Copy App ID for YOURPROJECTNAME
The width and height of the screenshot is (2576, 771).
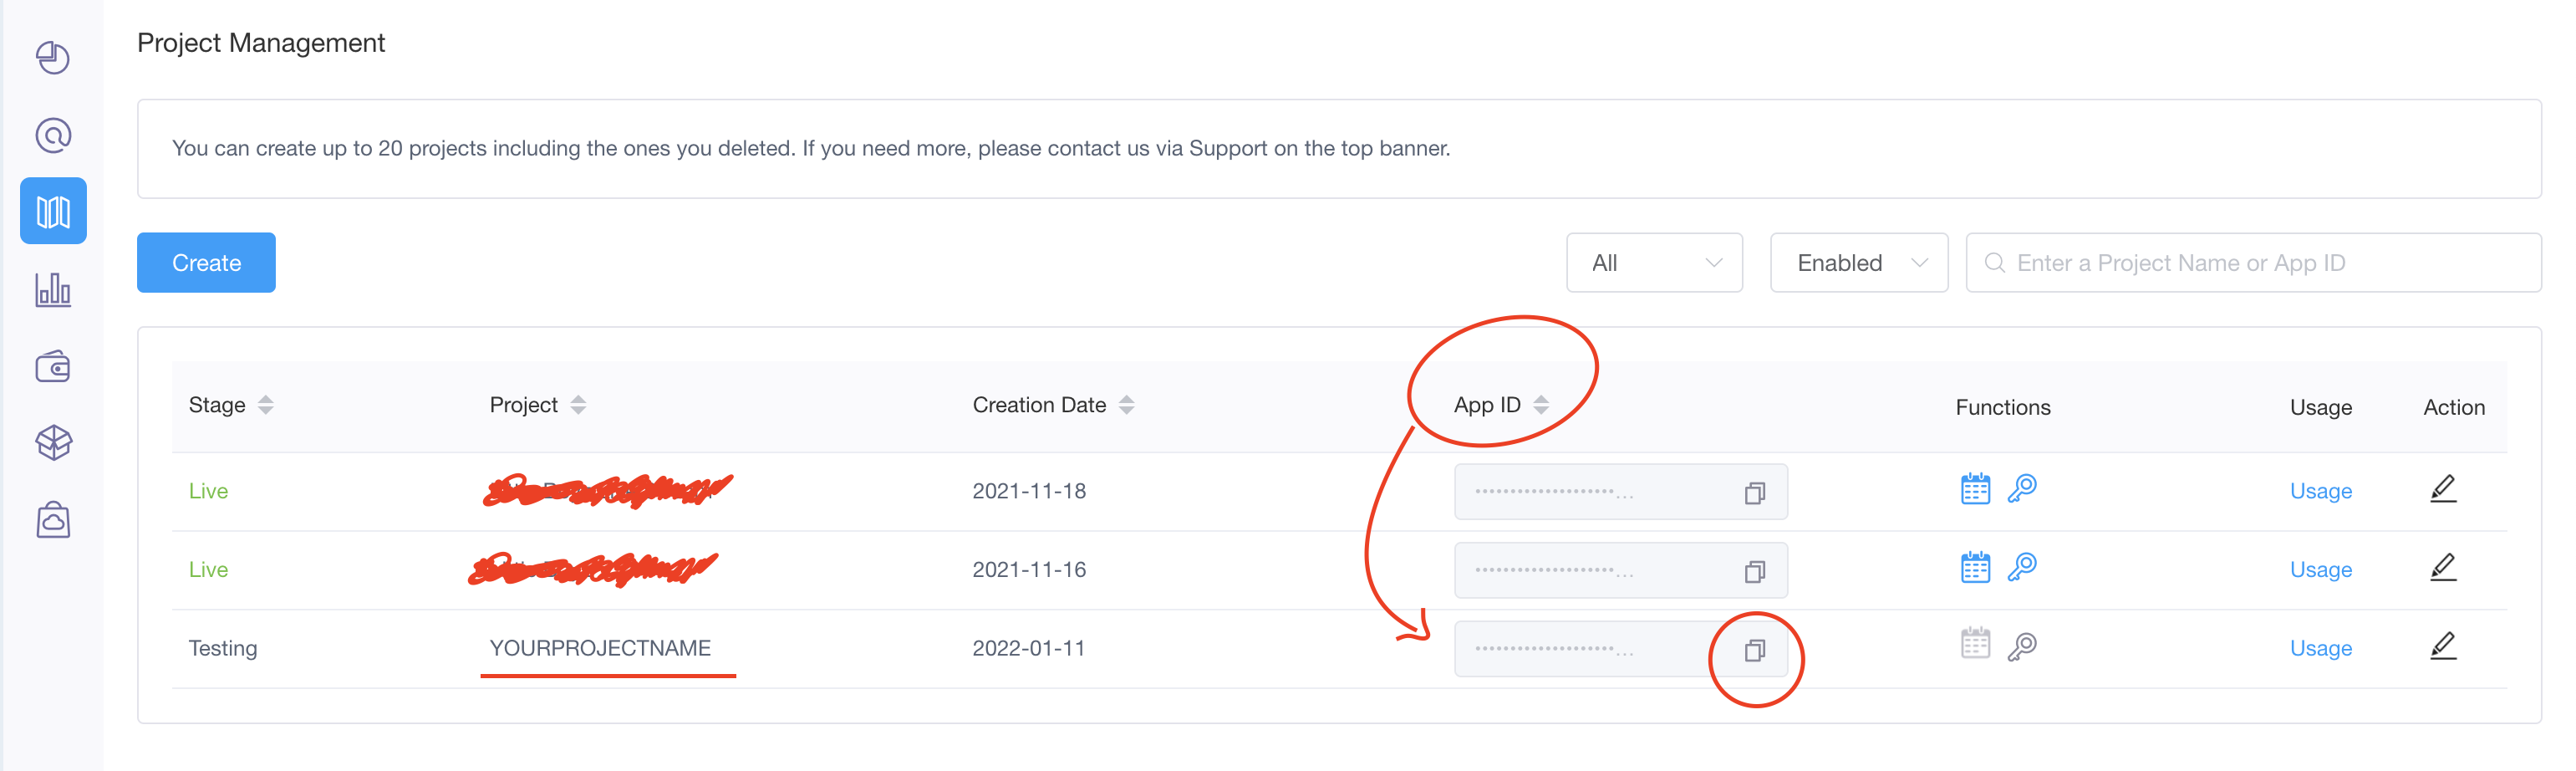point(1754,651)
